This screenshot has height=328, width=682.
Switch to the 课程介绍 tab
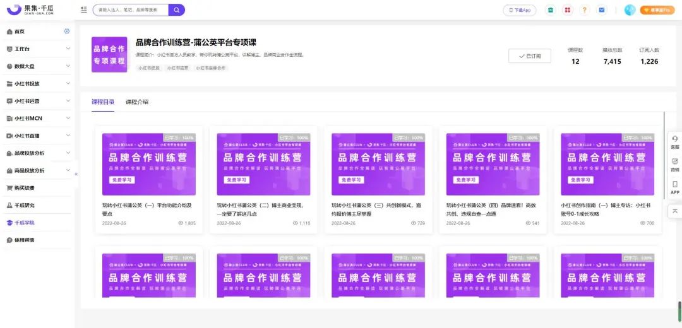pyautogui.click(x=137, y=102)
